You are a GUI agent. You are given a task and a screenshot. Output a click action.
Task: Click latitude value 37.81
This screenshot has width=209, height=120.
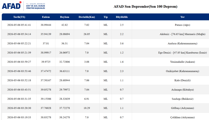pos(46,43)
